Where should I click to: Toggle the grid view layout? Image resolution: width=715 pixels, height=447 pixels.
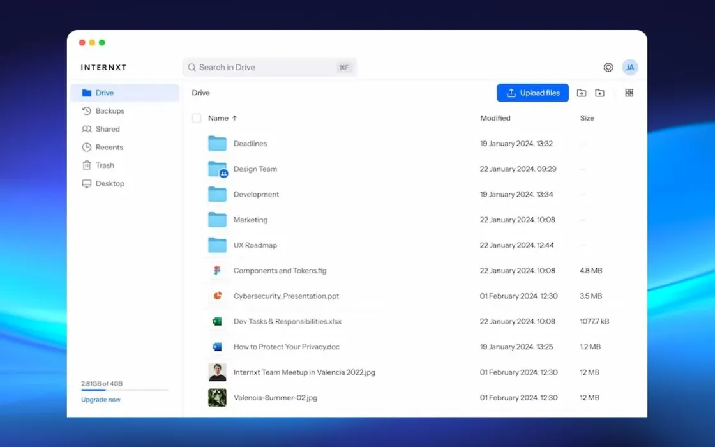629,93
